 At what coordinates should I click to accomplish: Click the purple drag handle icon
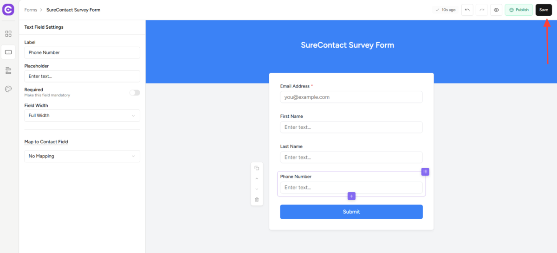tap(425, 172)
